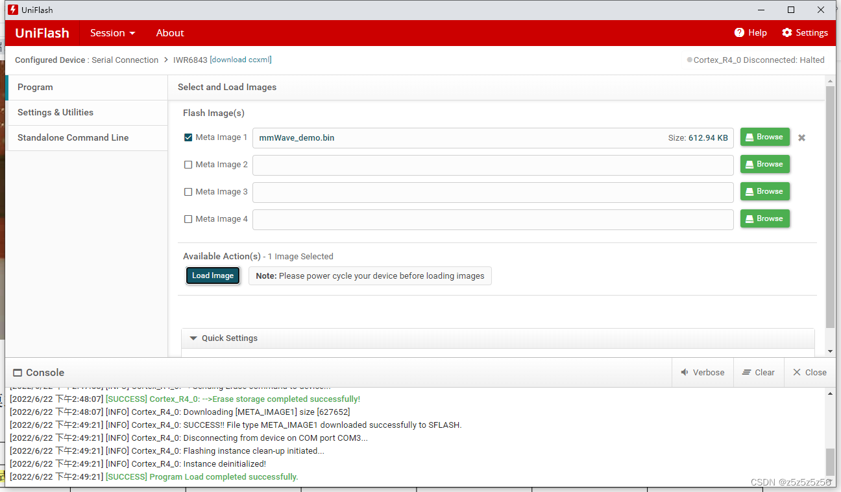Uncheck the Meta Image 1 checkbox

(188, 137)
